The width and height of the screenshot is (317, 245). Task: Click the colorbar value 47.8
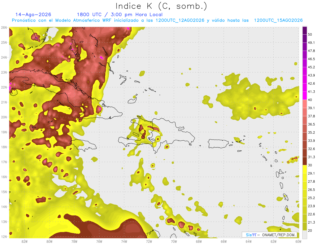pos(311,51)
